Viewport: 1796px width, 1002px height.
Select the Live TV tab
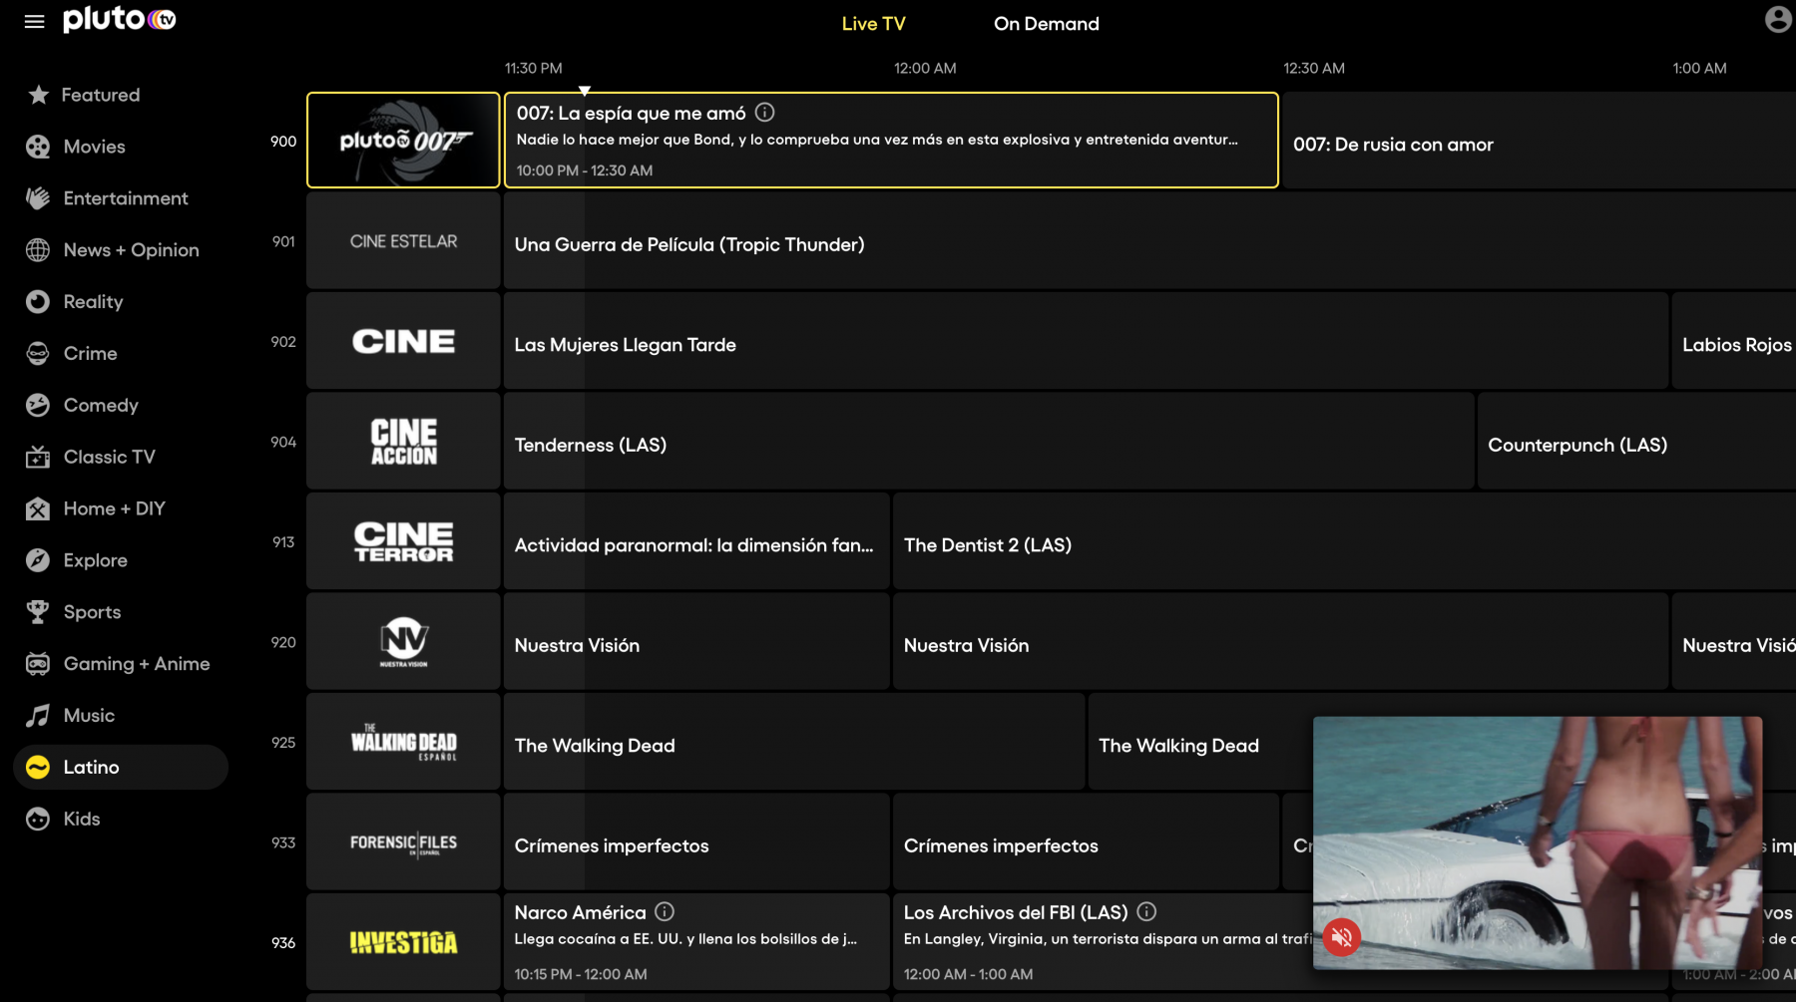pyautogui.click(x=873, y=24)
